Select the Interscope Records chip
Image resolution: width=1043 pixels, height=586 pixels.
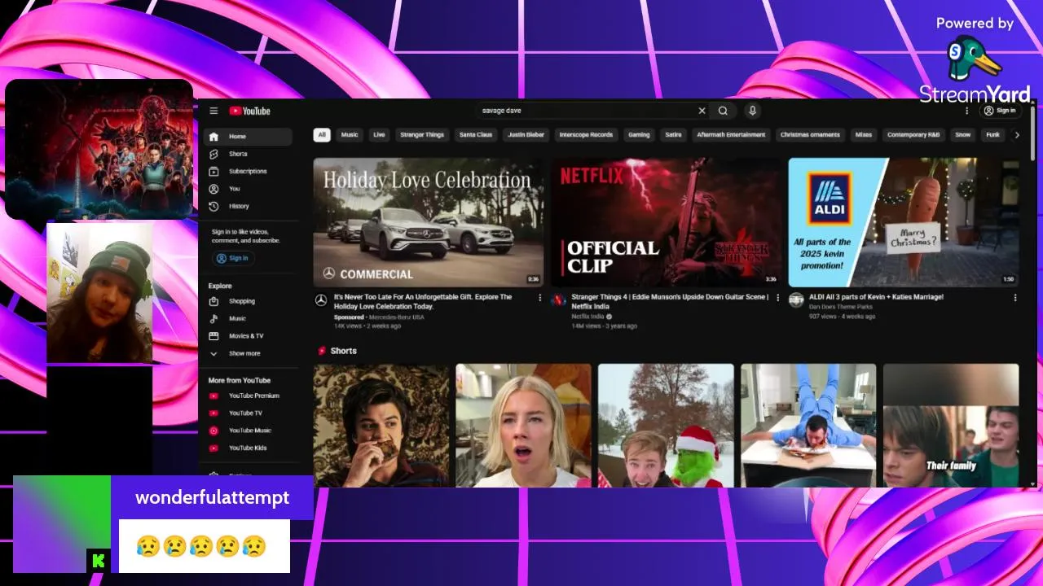coord(586,135)
